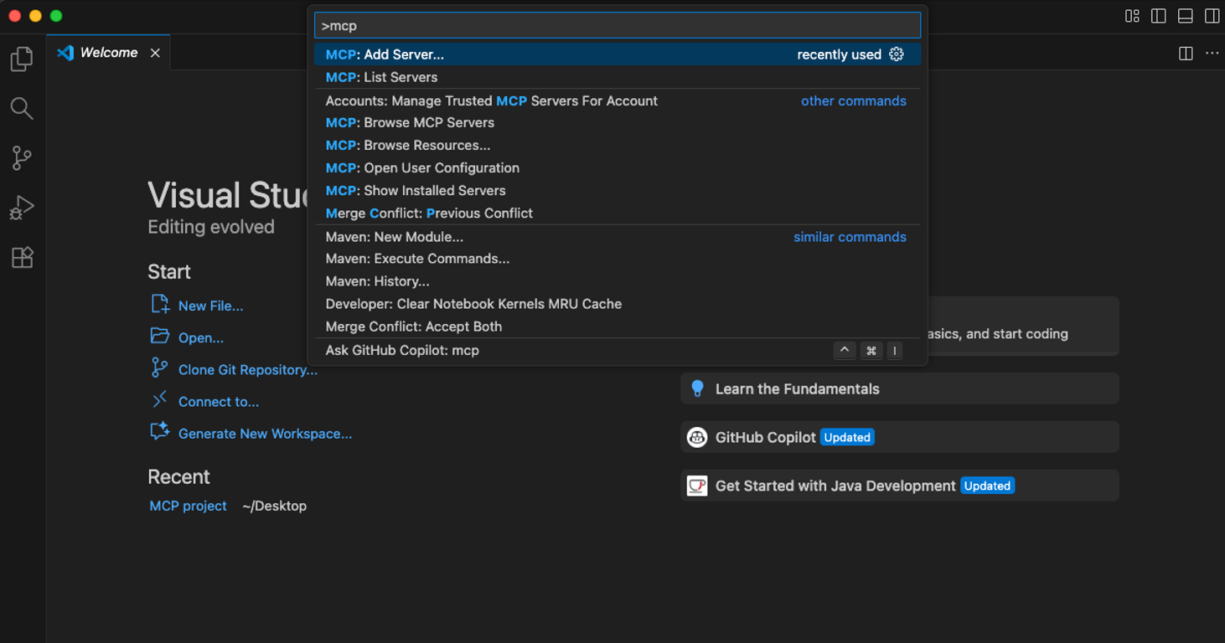The height and width of the screenshot is (643, 1225).
Task: Open the Search view icon
Action: 22,108
